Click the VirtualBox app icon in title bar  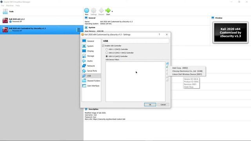tap(2, 2)
